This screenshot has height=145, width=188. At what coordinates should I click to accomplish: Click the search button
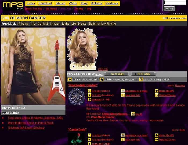coord(169,9)
